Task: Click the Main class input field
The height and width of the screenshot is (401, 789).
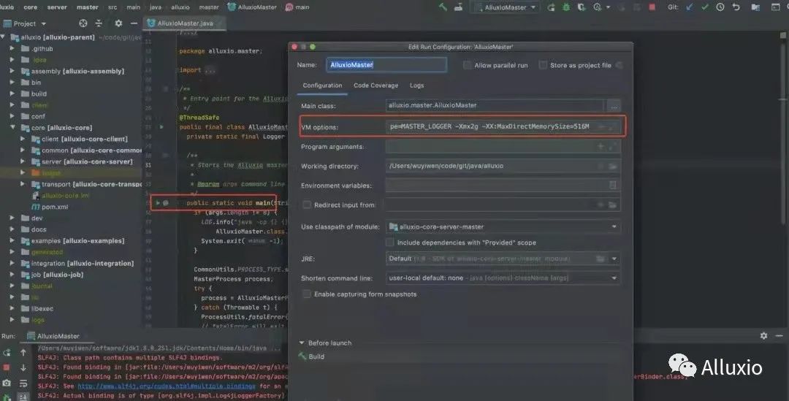Action: [x=495, y=106]
